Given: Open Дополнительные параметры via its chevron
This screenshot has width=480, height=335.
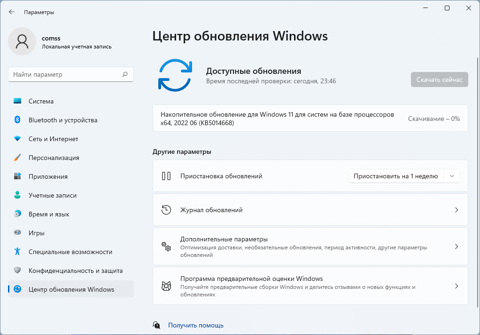Looking at the screenshot, I should coord(457,247).
